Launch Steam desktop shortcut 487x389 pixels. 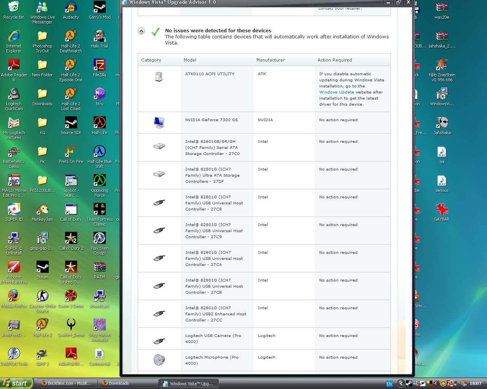pyautogui.click(x=42, y=270)
